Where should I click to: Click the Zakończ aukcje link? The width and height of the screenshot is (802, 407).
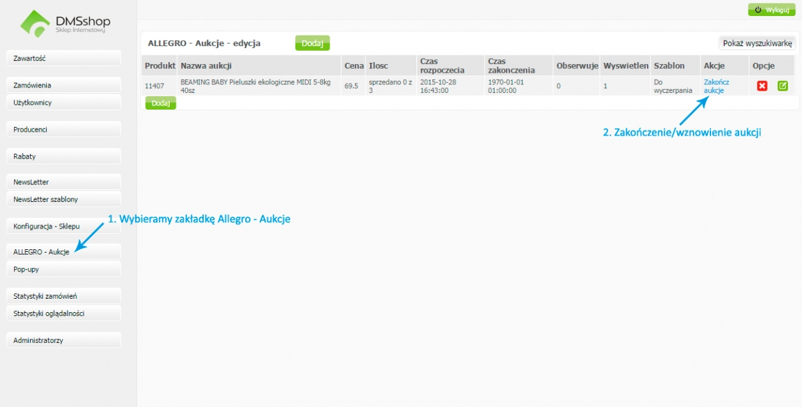[716, 86]
